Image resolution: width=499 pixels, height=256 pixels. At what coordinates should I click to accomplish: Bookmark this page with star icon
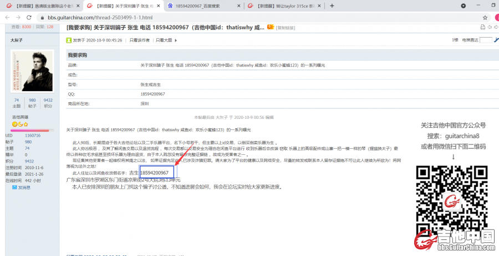pyautogui.click(x=485, y=17)
